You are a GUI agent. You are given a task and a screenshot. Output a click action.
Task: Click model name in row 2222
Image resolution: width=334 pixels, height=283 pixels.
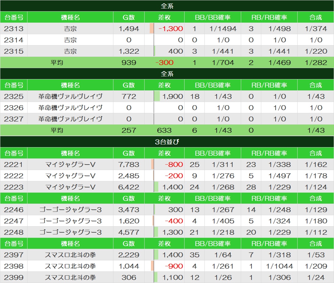tap(70, 176)
